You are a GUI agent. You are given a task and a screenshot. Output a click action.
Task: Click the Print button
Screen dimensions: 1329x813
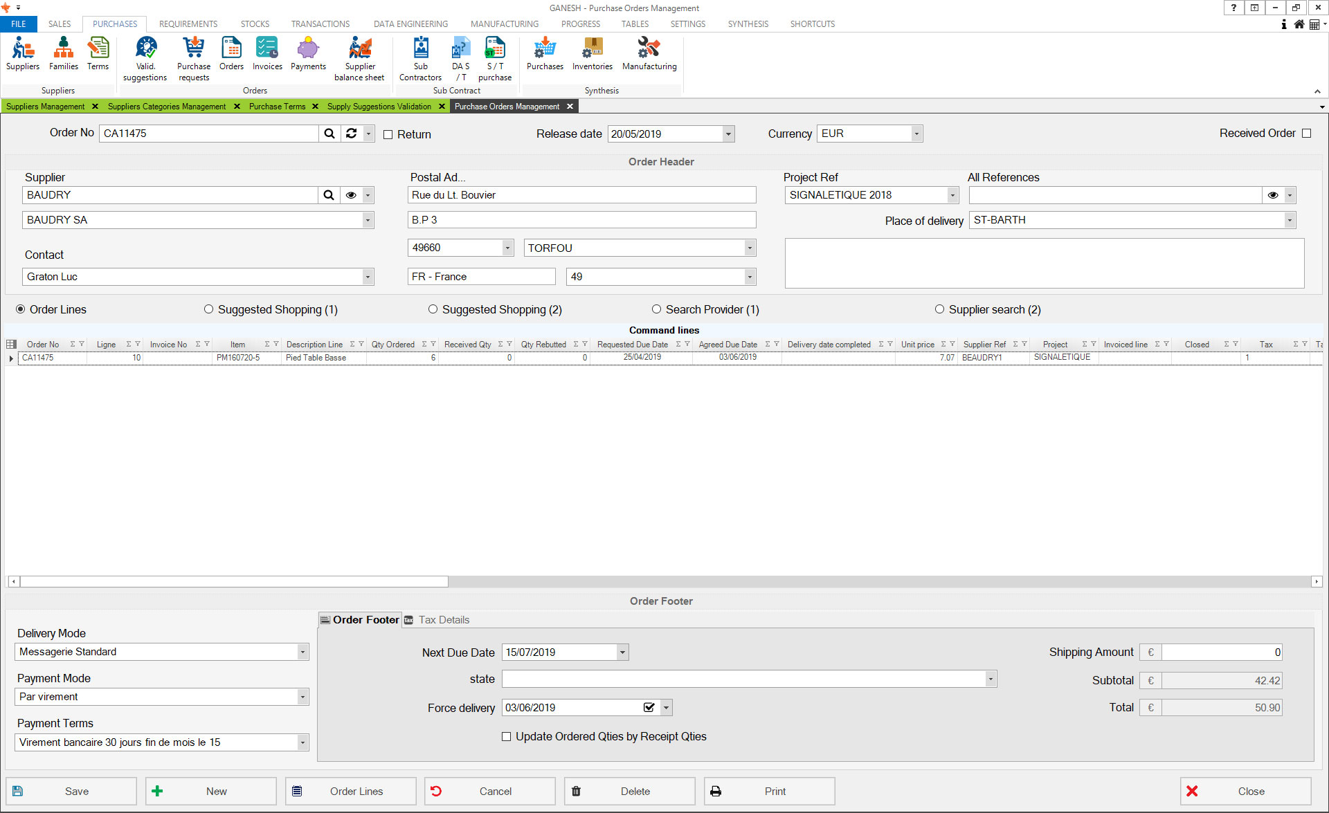(x=769, y=791)
